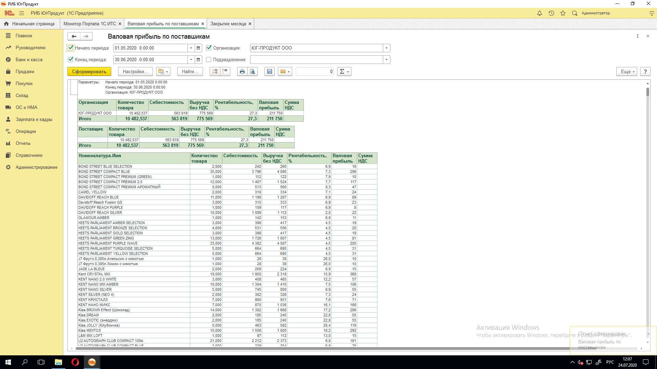Click the Начало периода date field
This screenshot has height=369, width=657.
151,48
